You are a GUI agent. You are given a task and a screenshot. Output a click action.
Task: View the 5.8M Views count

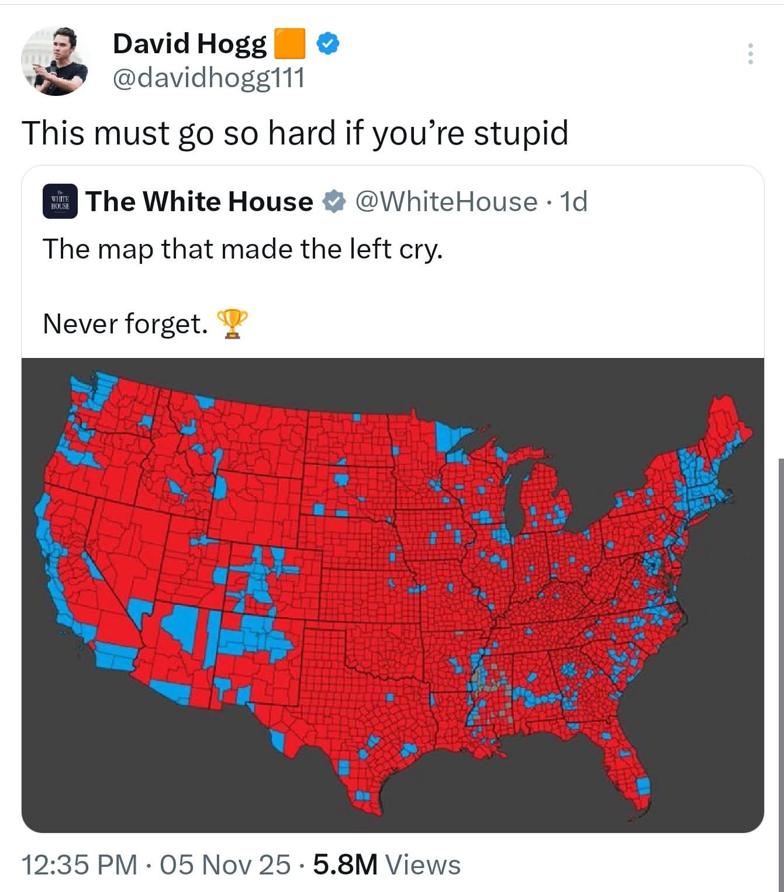coord(386,865)
